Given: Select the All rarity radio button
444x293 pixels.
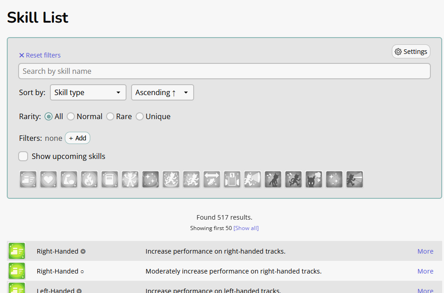Looking at the screenshot, I should (x=49, y=116).
